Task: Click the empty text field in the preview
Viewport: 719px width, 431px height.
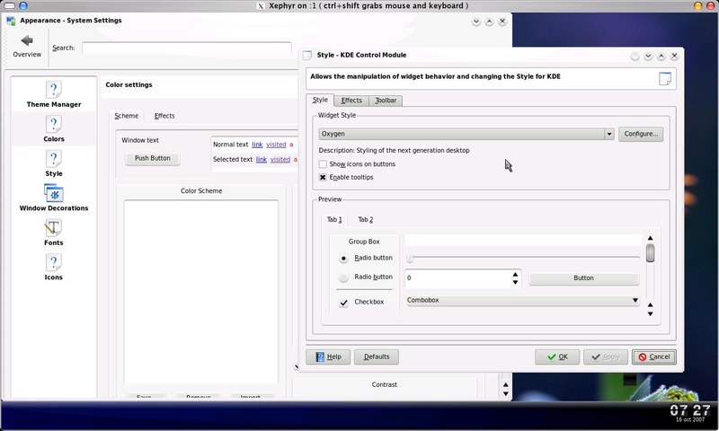Action: point(523,240)
